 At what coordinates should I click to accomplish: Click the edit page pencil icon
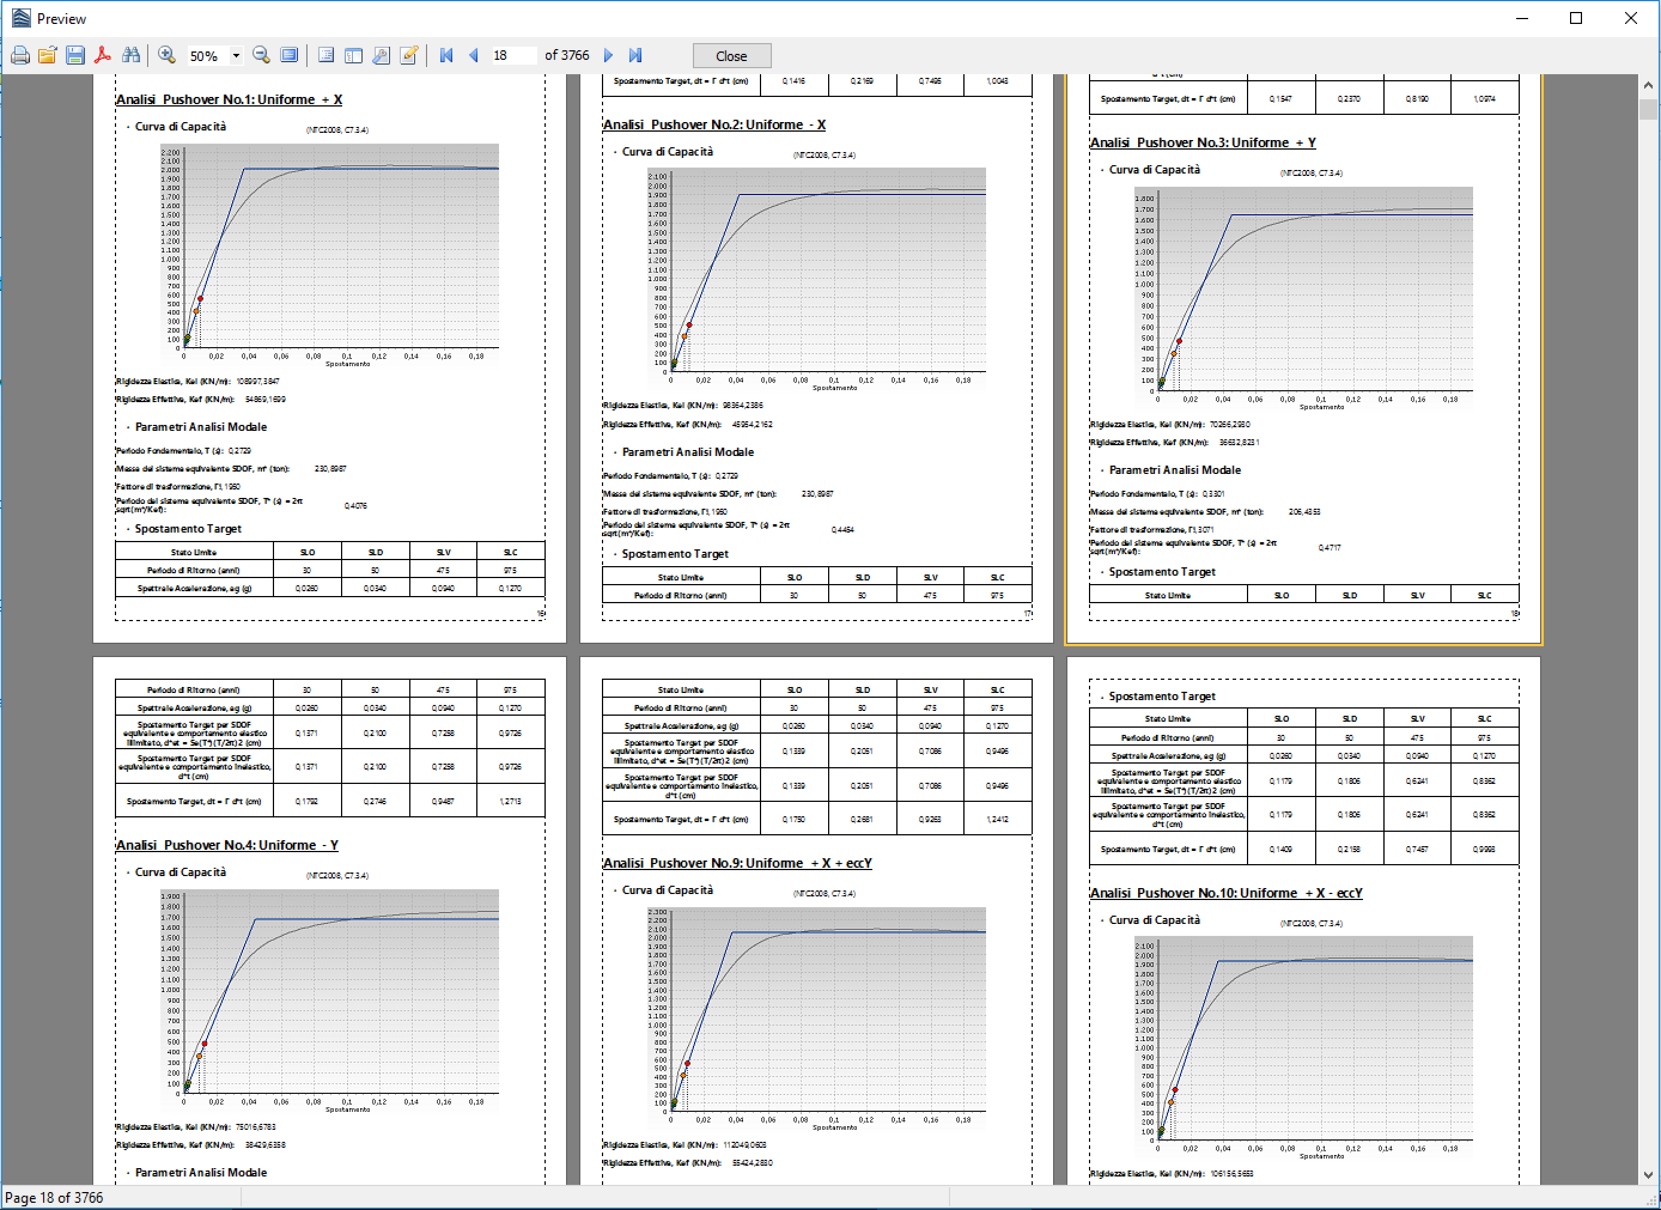coord(409,56)
